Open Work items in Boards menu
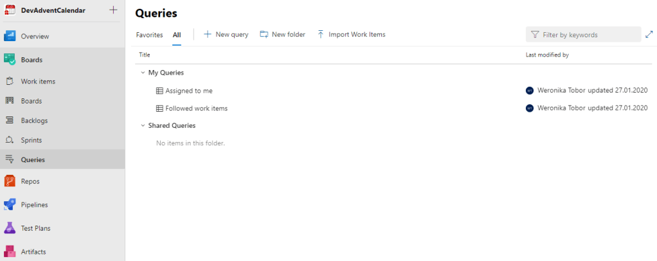This screenshot has height=261, width=657. click(x=38, y=82)
